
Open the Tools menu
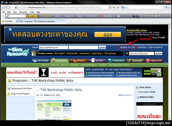pos(32,12)
